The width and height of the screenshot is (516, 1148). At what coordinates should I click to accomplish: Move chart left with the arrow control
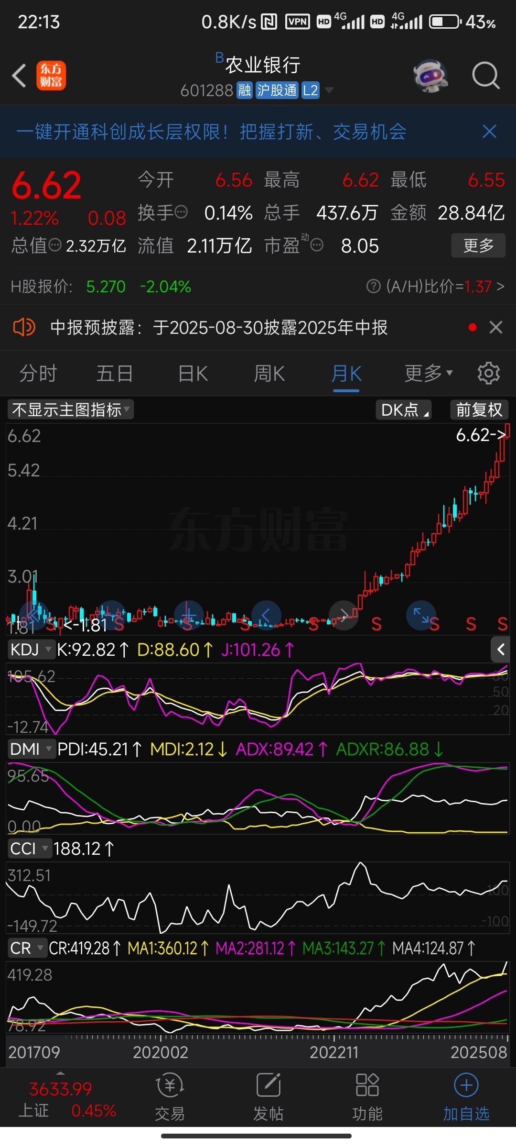pos(266,615)
